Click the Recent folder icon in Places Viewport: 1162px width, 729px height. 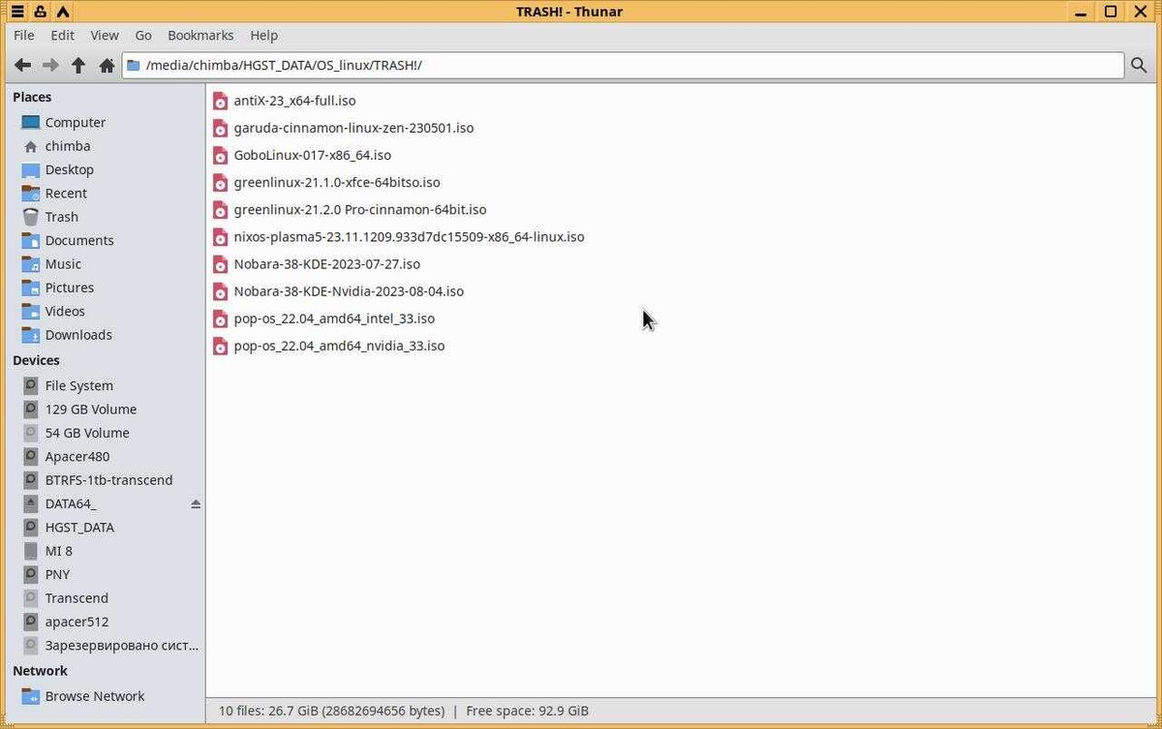click(x=31, y=193)
